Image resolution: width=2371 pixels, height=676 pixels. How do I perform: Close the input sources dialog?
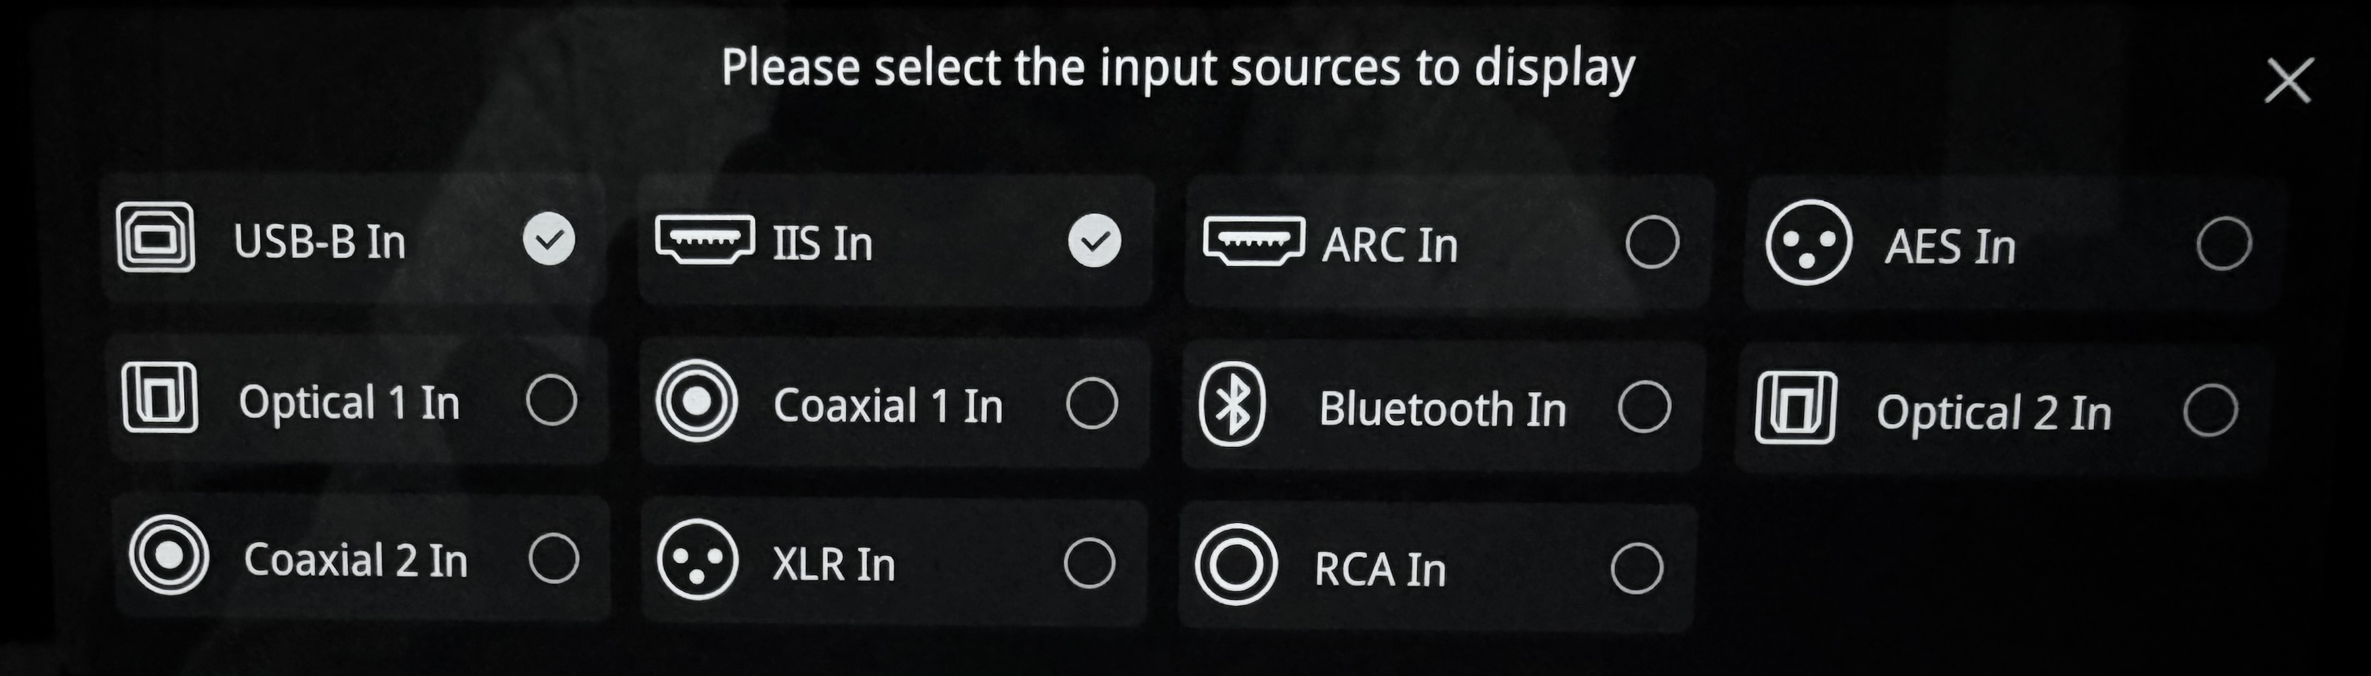coord(2288,81)
